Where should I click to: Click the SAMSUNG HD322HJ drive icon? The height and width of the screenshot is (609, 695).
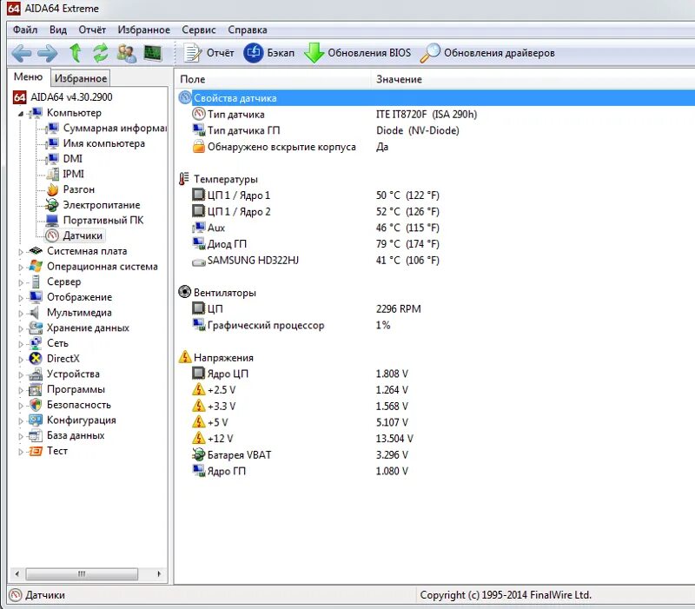pyautogui.click(x=199, y=261)
